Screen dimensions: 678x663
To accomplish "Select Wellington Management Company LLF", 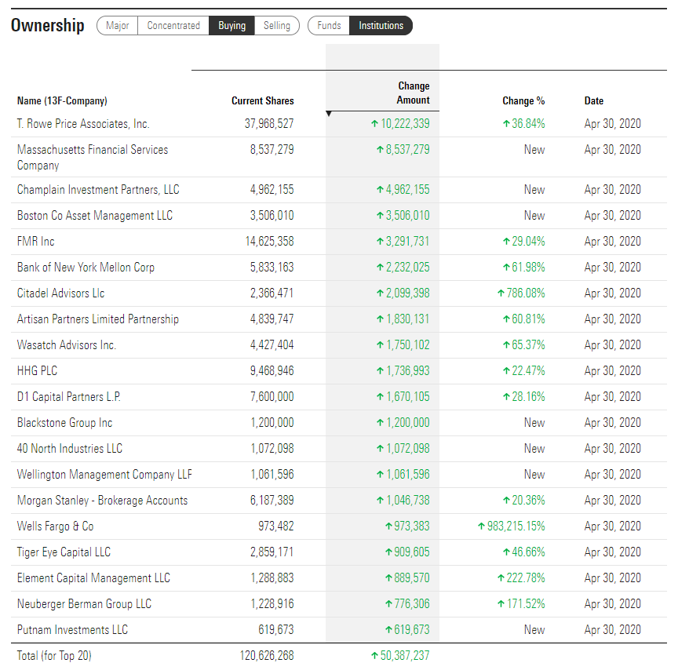I will [x=104, y=475].
